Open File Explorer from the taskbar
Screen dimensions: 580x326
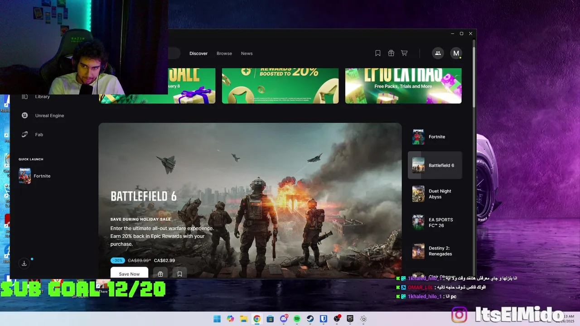click(x=243, y=319)
